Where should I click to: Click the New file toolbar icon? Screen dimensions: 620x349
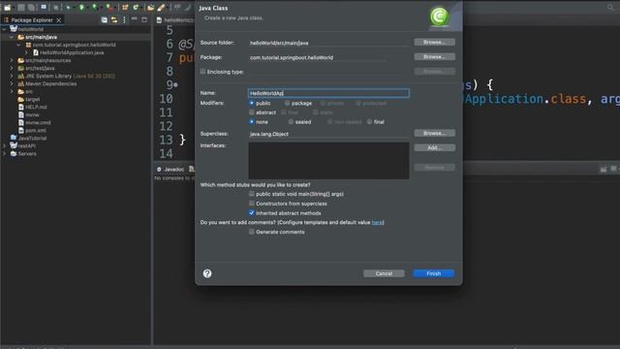tap(8, 7)
